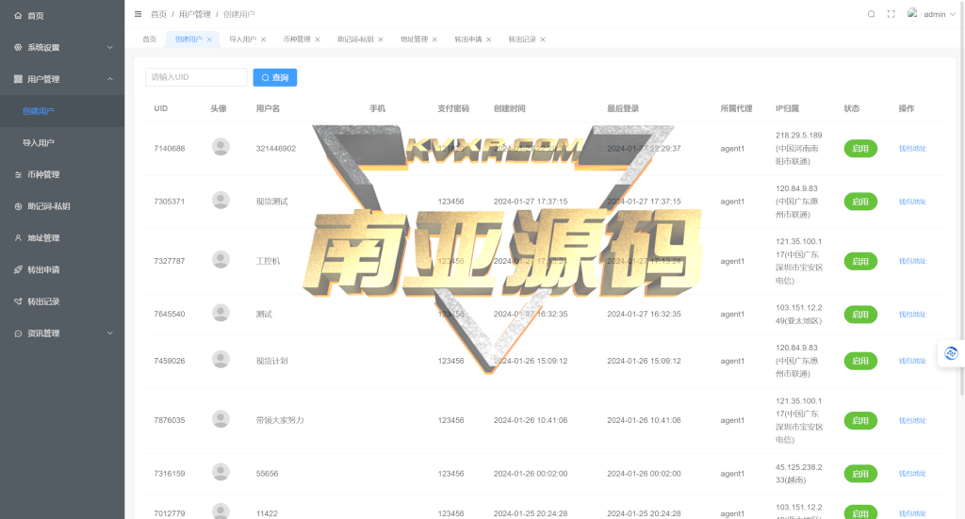This screenshot has width=965, height=519.
Task: Click the 系统设置 gear icon
Action: pyautogui.click(x=18, y=47)
